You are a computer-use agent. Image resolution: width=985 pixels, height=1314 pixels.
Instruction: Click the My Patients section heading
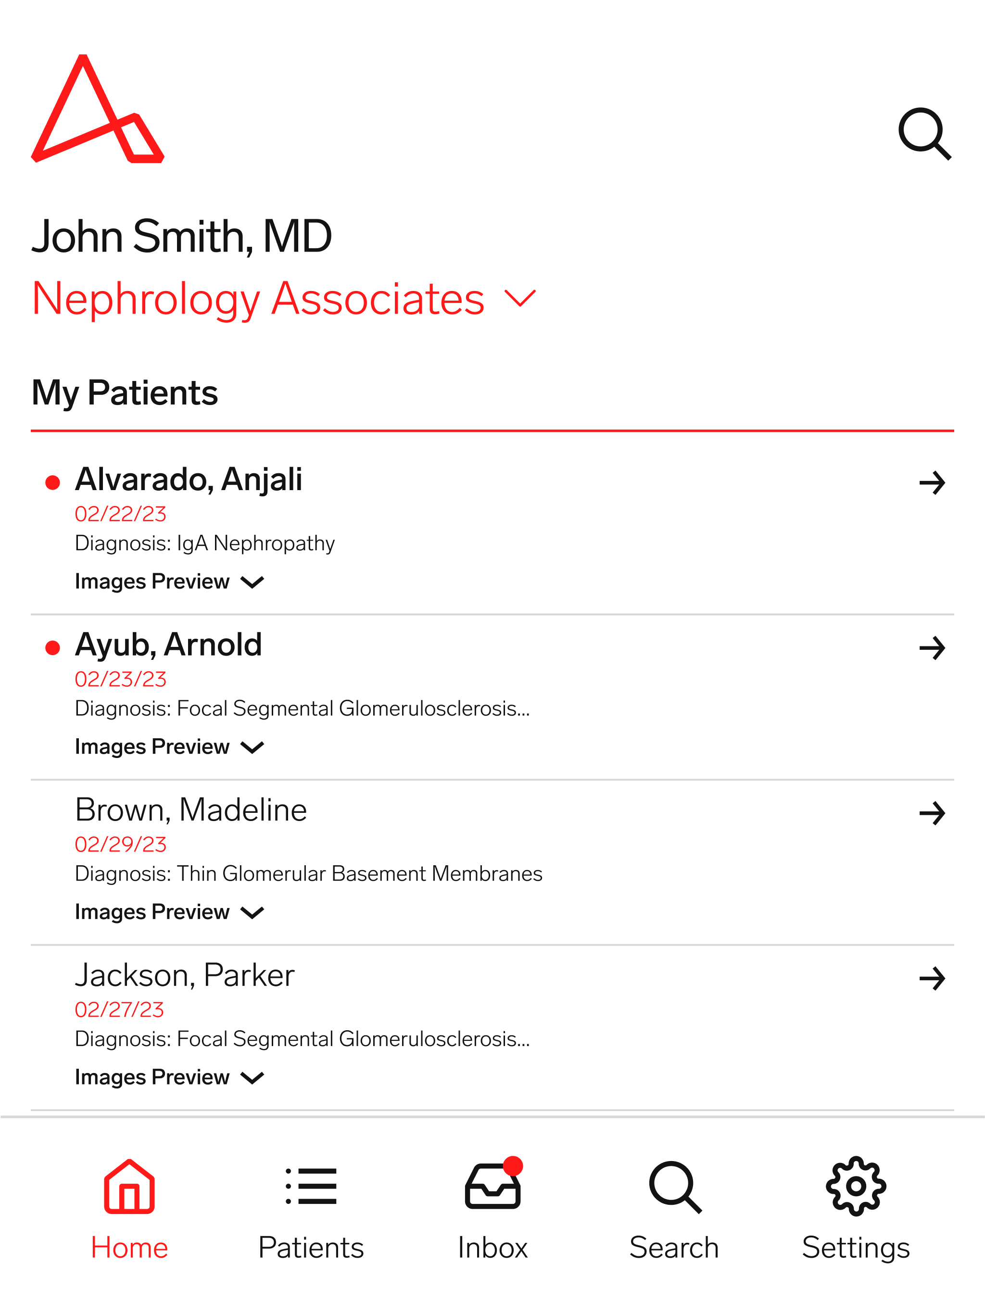tap(125, 392)
